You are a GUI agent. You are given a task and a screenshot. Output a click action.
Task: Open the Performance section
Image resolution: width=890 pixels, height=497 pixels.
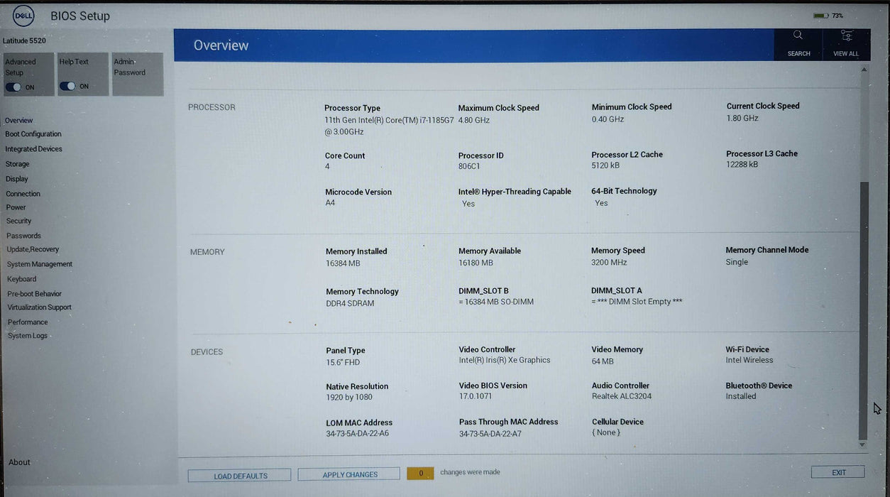coord(28,322)
